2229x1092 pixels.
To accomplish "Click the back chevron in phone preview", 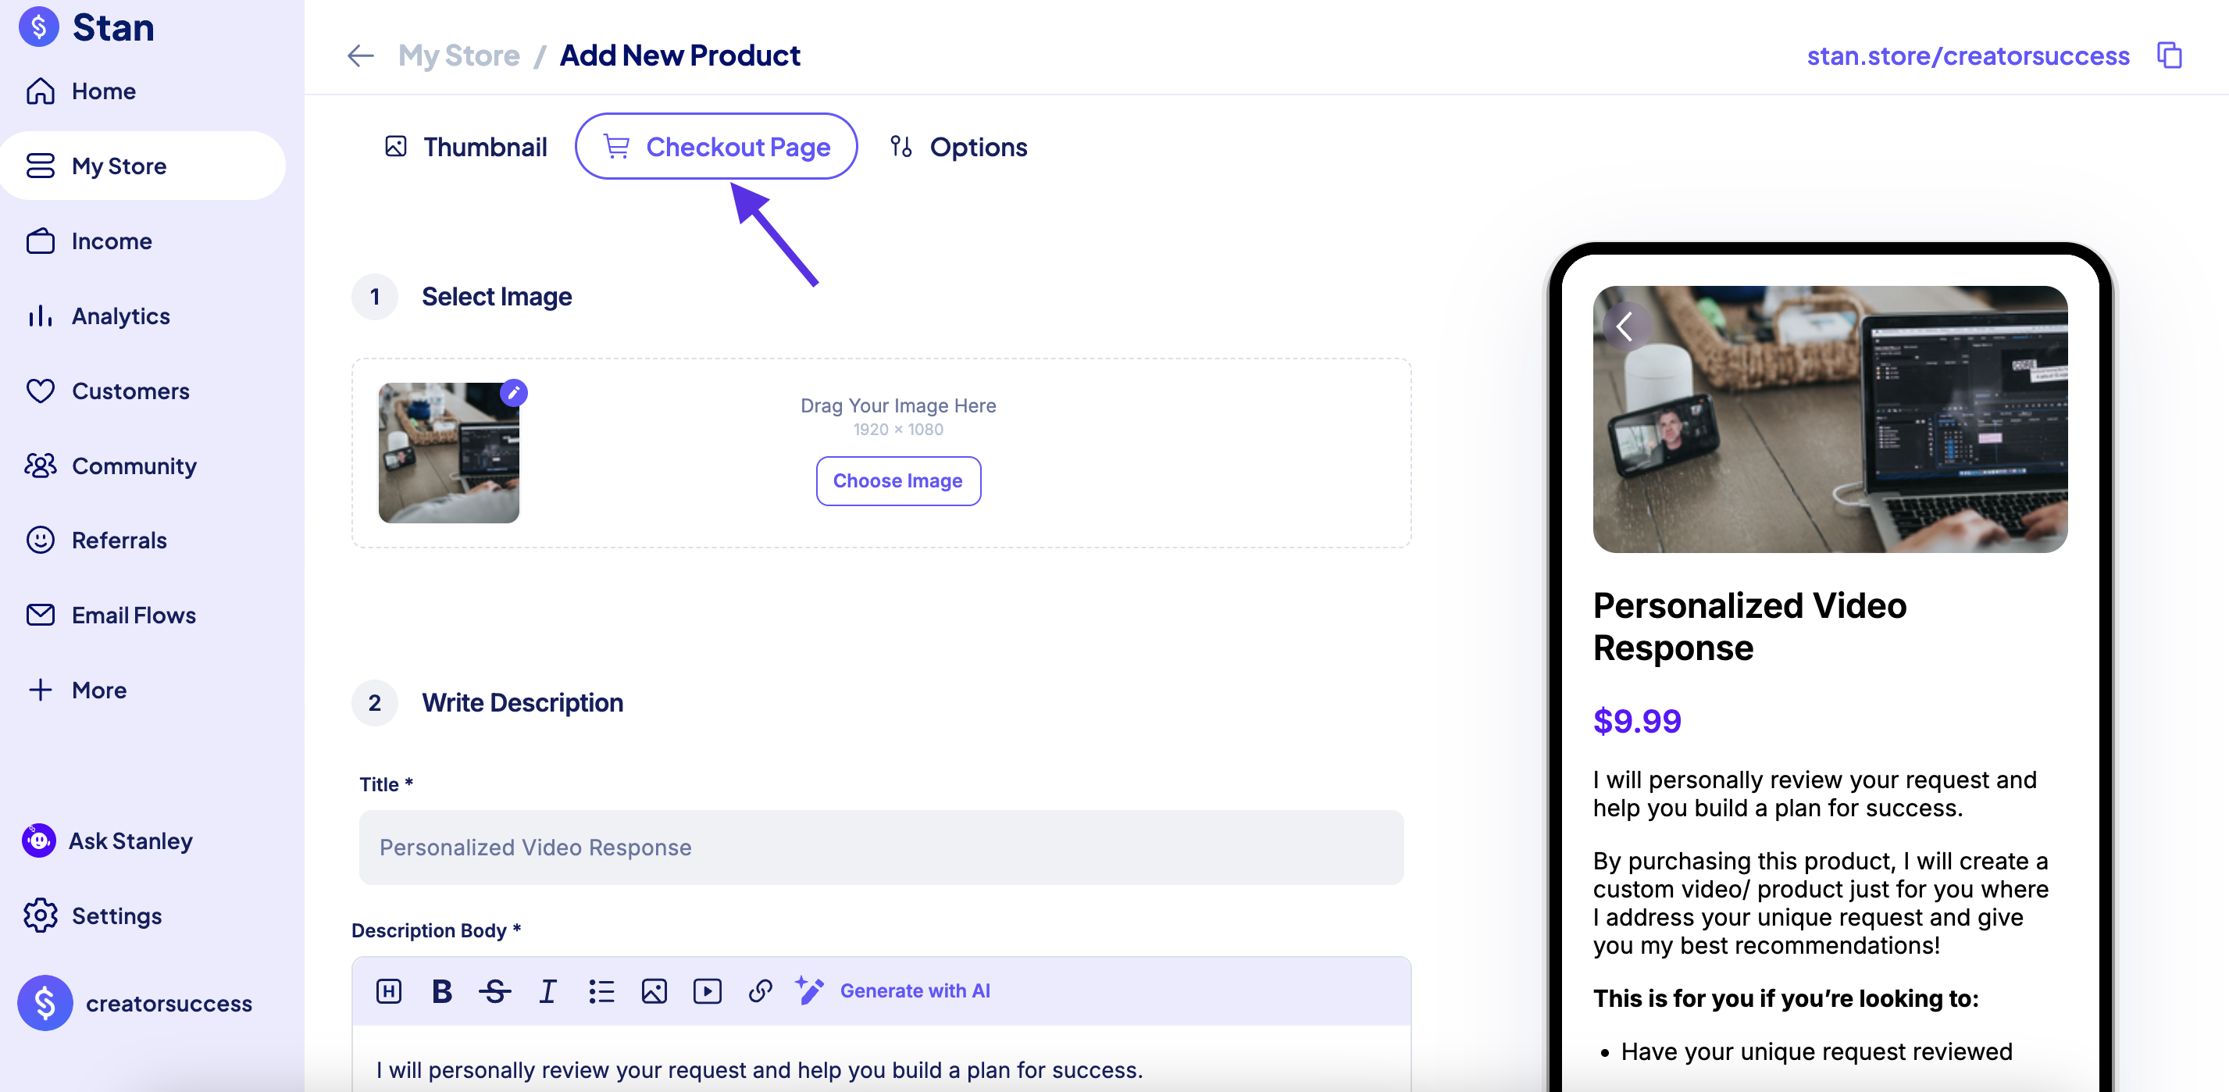I will [1625, 327].
